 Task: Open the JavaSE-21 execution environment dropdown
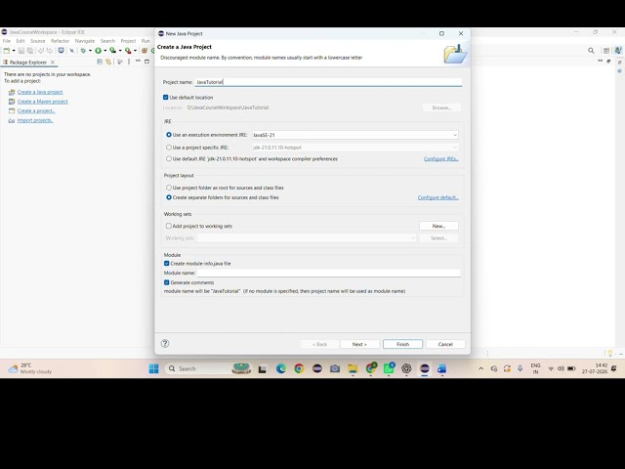point(354,135)
